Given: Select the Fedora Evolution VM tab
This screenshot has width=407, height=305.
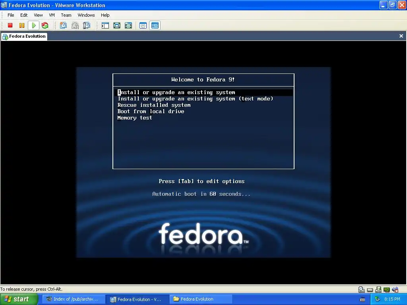Looking at the screenshot, I should coord(24,37).
